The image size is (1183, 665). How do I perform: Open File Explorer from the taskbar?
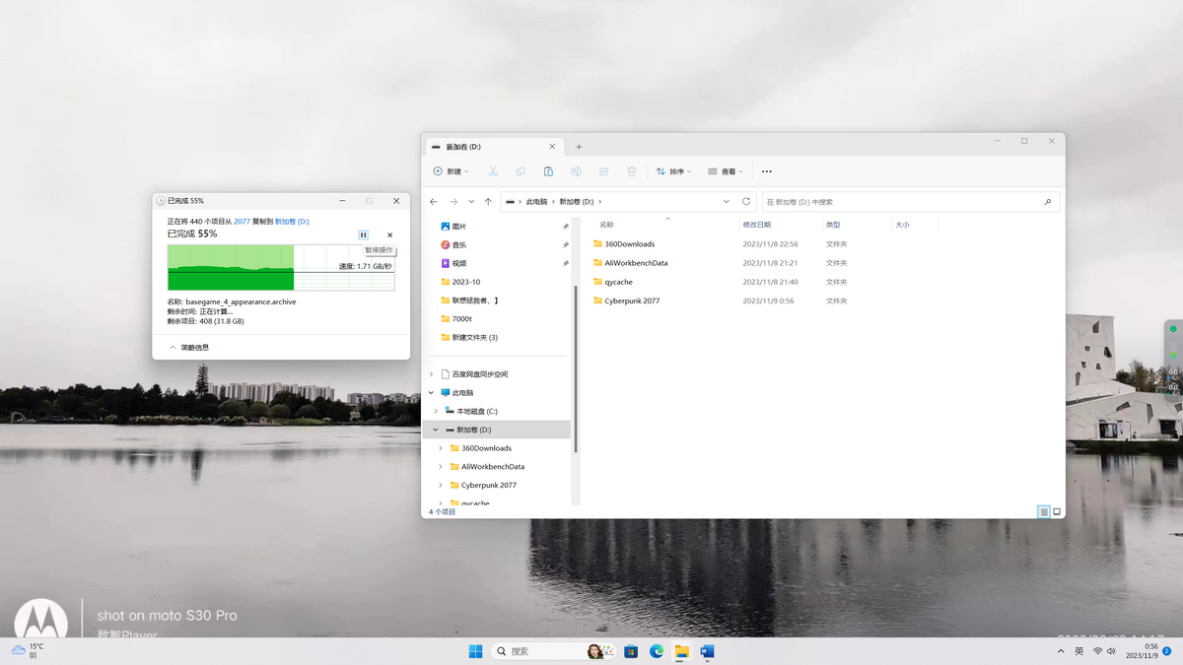682,651
